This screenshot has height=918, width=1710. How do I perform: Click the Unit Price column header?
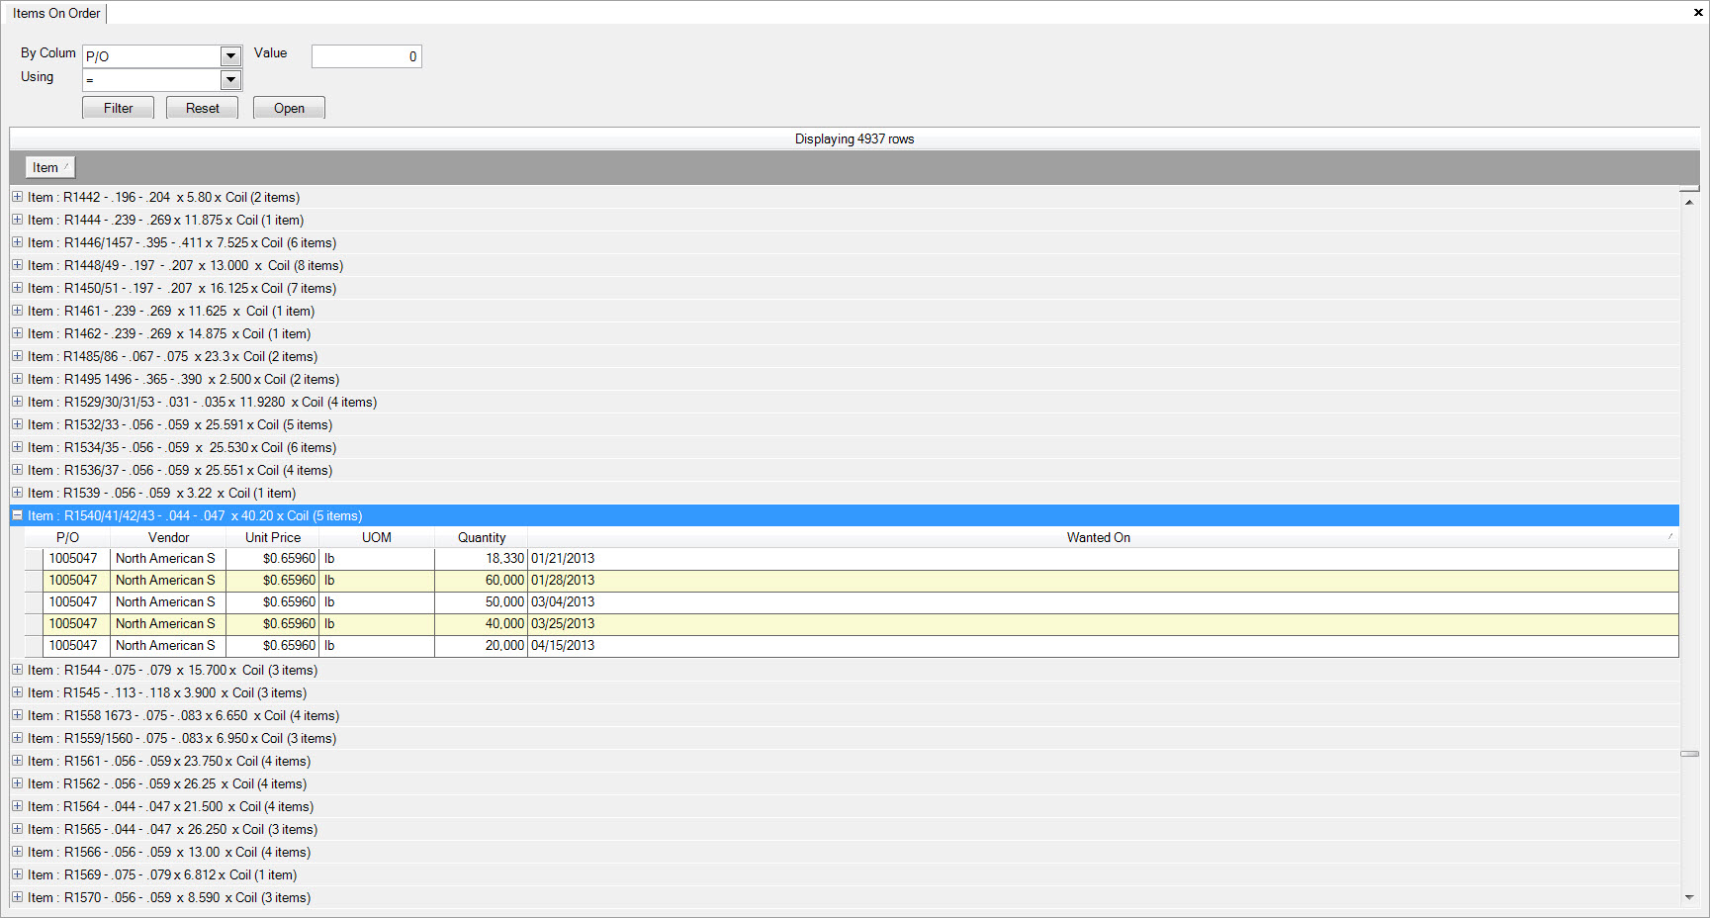[x=272, y=537]
